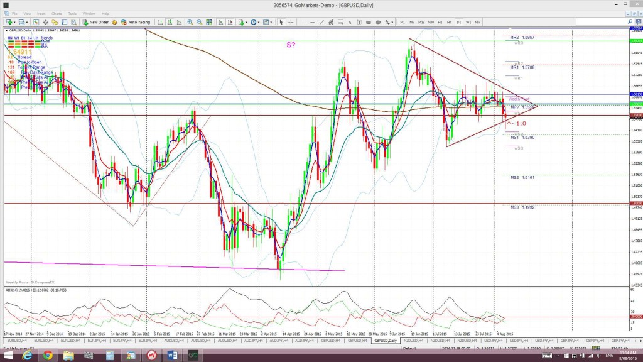Open Internet Explorer from the taskbar
This screenshot has width=643, height=362.
tap(27, 356)
